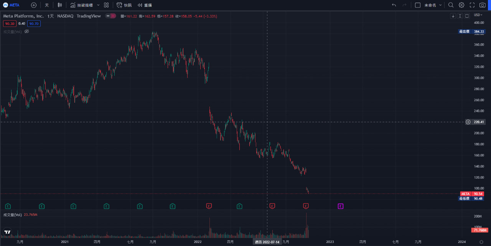
Task: Click the red META 90.54 price label
Action: pyautogui.click(x=472, y=194)
